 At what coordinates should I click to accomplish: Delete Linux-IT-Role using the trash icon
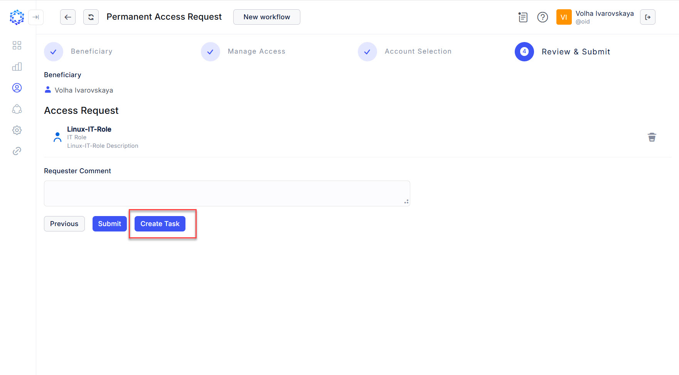coord(652,137)
